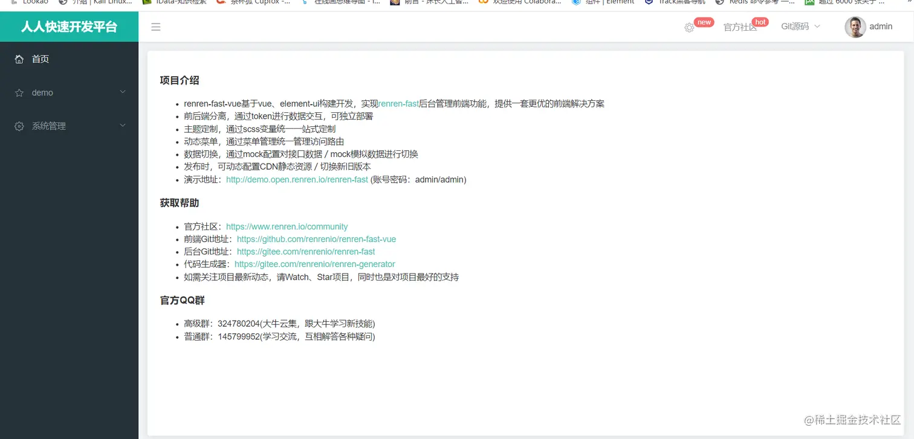Open the renren-fast-vue GitHub link
The height and width of the screenshot is (439, 914).
coord(316,239)
